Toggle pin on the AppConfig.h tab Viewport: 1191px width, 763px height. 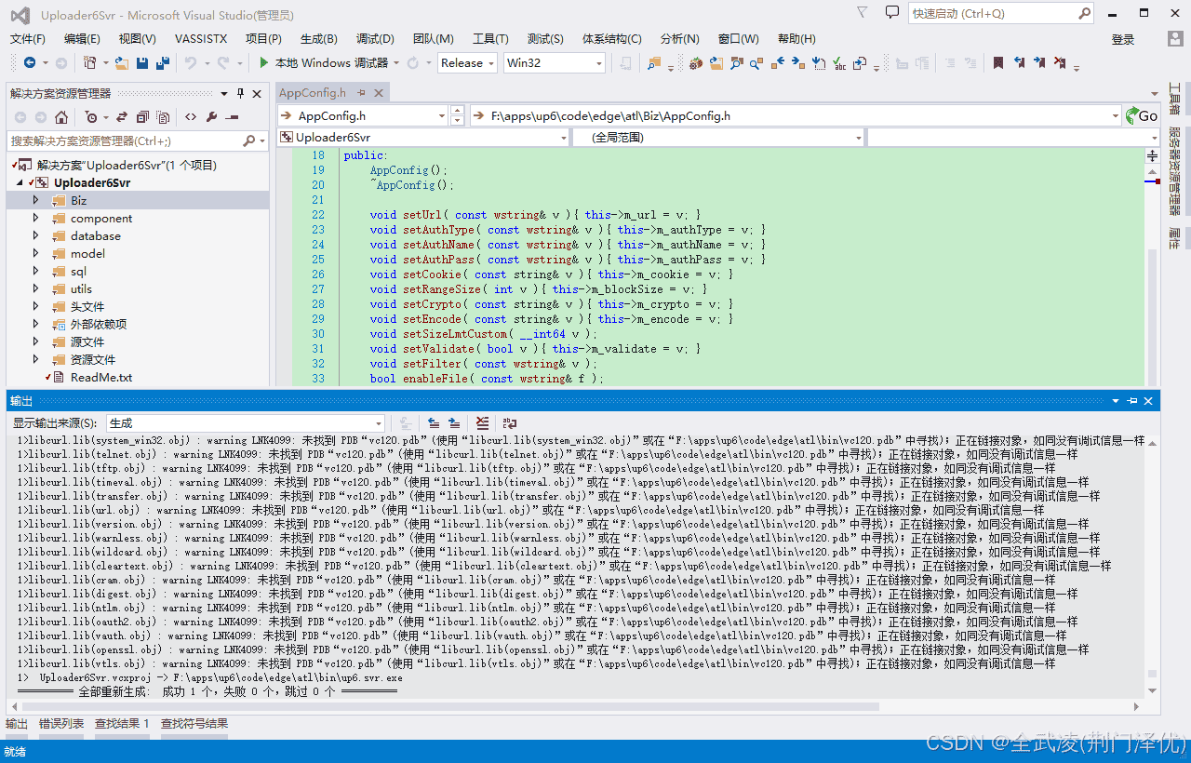(x=361, y=93)
